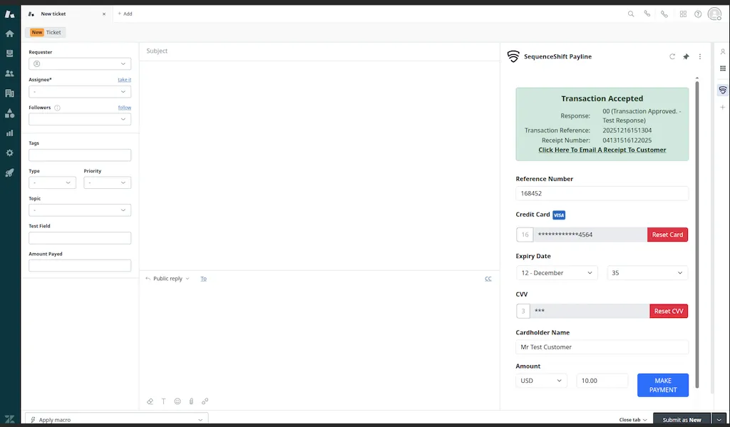Open the search icon in top bar
Image resolution: width=730 pixels, height=427 pixels.
(630, 14)
